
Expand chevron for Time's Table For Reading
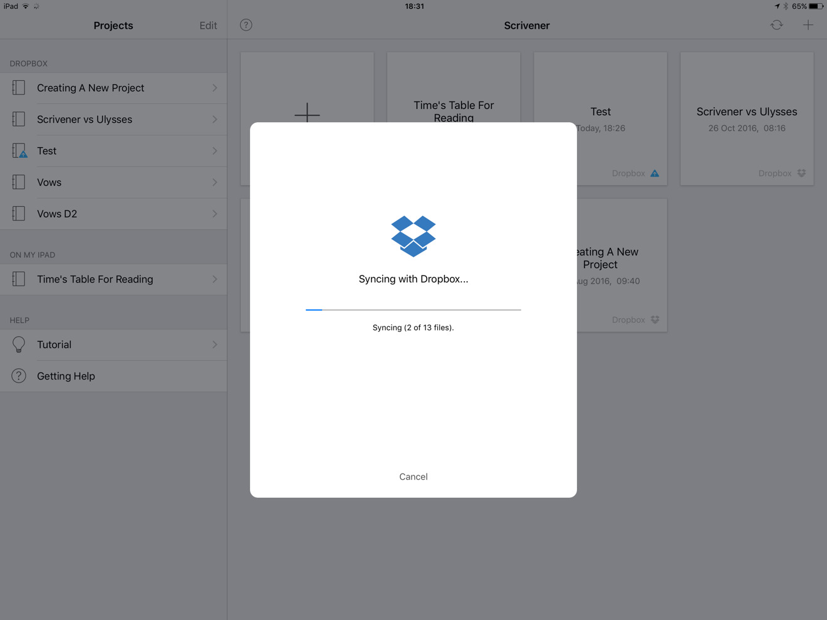click(215, 279)
